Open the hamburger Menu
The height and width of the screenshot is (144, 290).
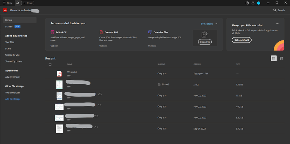(7, 3)
